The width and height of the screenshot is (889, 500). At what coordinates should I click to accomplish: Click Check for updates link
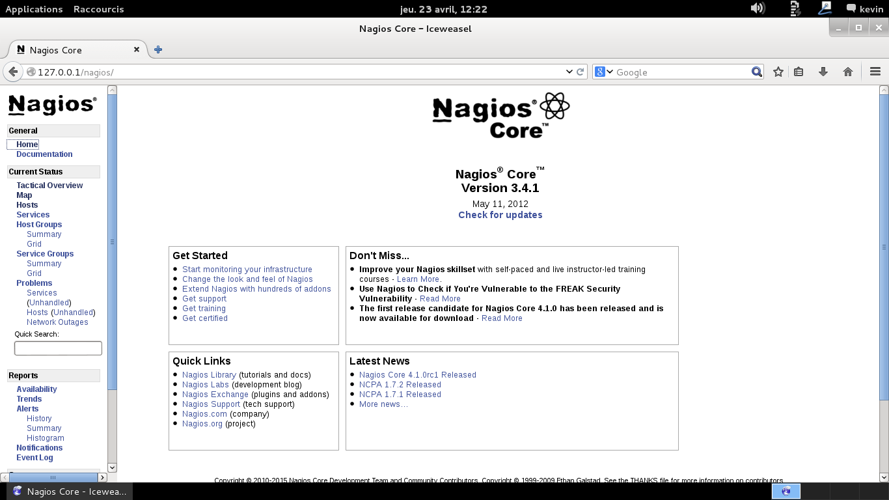point(500,215)
